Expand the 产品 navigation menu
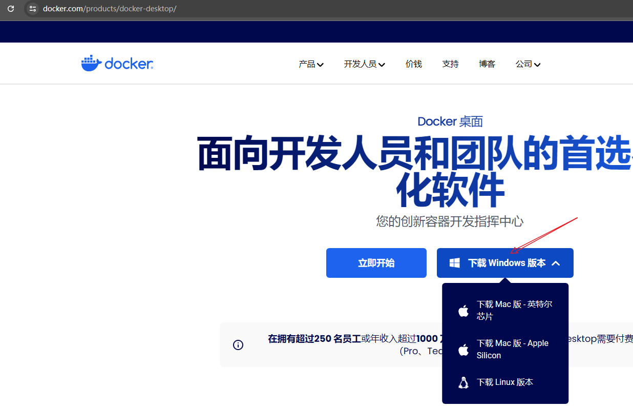Screen dimensions: 633x408 (311, 64)
